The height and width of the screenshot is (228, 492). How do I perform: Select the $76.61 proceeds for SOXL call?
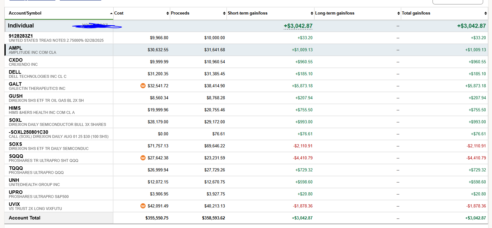pyautogui.click(x=219, y=134)
